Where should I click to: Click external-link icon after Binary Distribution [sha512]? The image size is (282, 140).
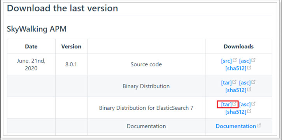249,90
